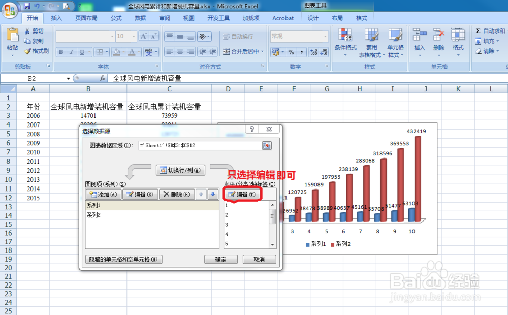The height and width of the screenshot is (315, 508).
Task: Click the 插入 cells icon
Action: (419, 35)
